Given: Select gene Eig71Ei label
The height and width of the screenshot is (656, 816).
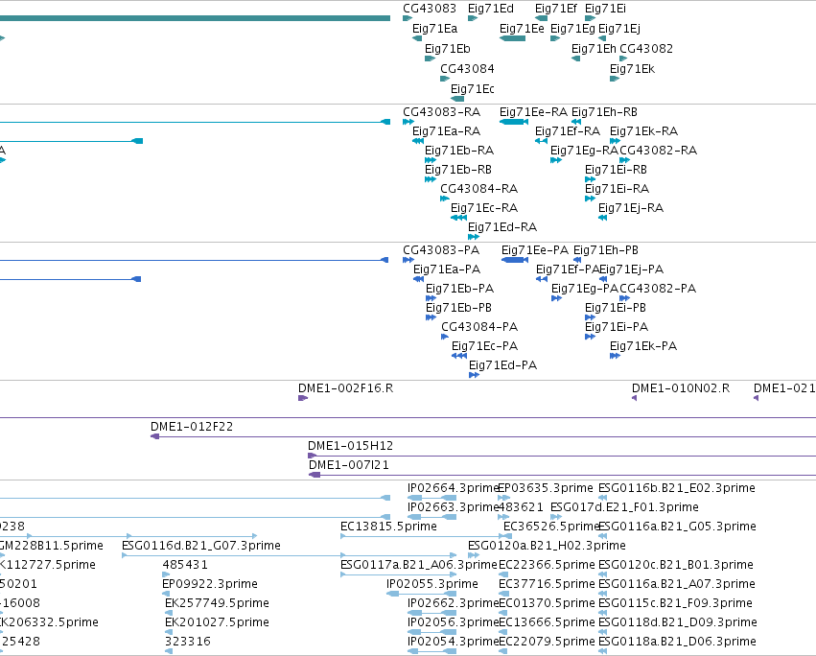Looking at the screenshot, I should point(605,9).
